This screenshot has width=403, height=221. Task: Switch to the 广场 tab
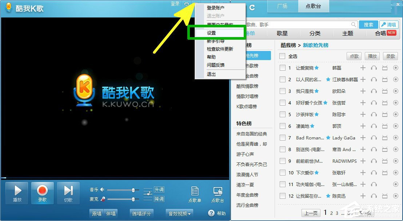point(282,6)
